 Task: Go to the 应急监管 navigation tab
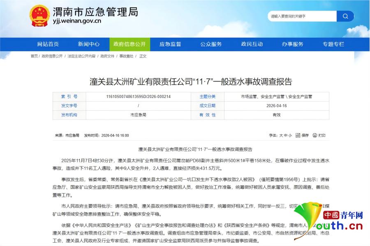click(170, 44)
